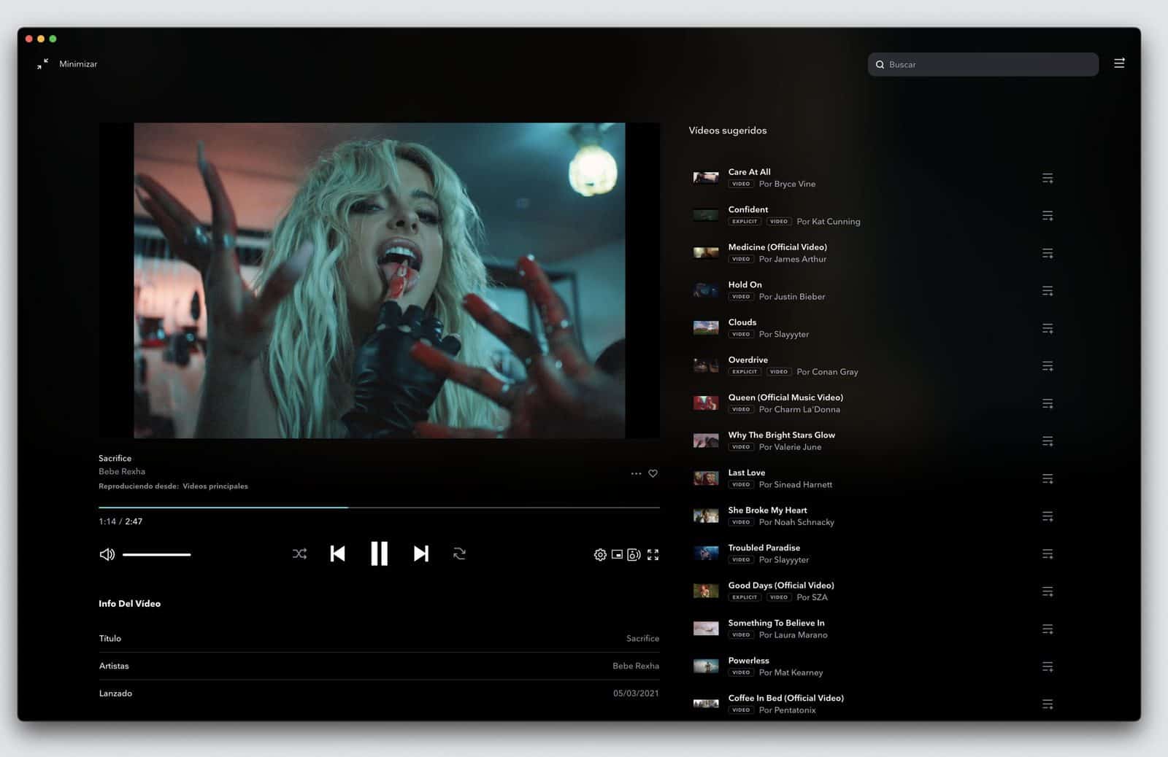Image resolution: width=1168 pixels, height=757 pixels.
Task: Open the three-dots options for Sacrifice
Action: click(636, 473)
